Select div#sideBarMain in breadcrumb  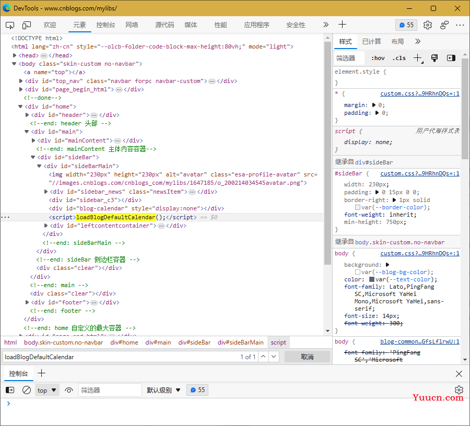click(x=240, y=342)
